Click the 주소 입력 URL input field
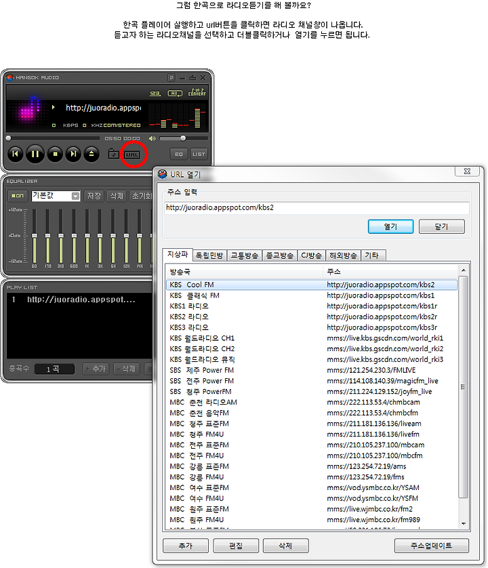Image resolution: width=488 pixels, height=568 pixels. point(317,207)
